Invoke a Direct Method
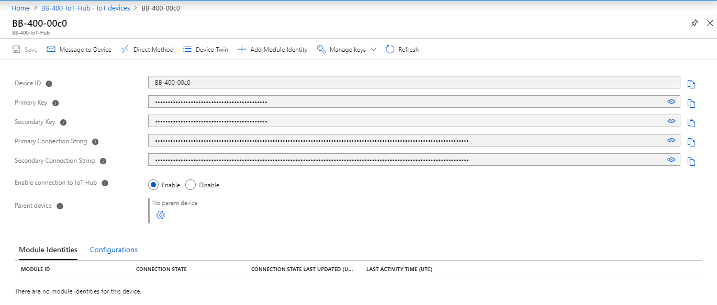Viewport: 717px width, 305px height. click(147, 49)
